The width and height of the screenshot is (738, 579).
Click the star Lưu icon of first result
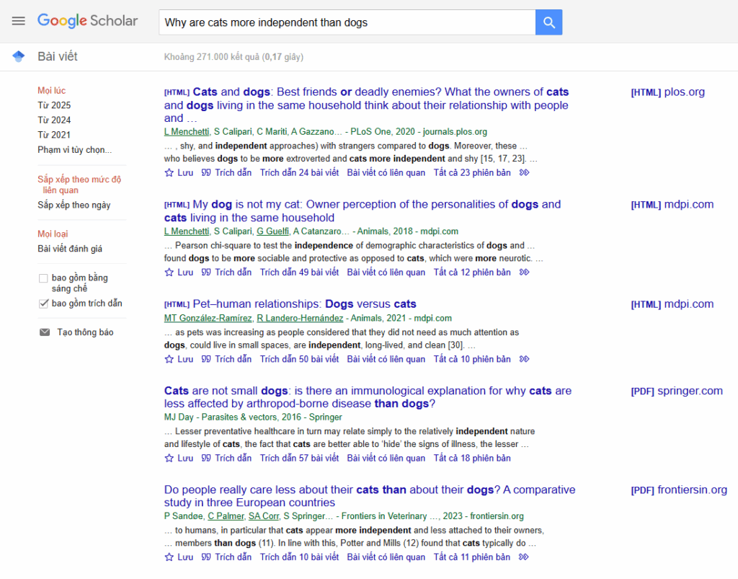coord(169,173)
